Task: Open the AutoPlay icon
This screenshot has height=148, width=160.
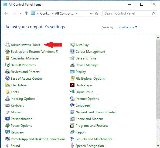Action: [x=72, y=45]
